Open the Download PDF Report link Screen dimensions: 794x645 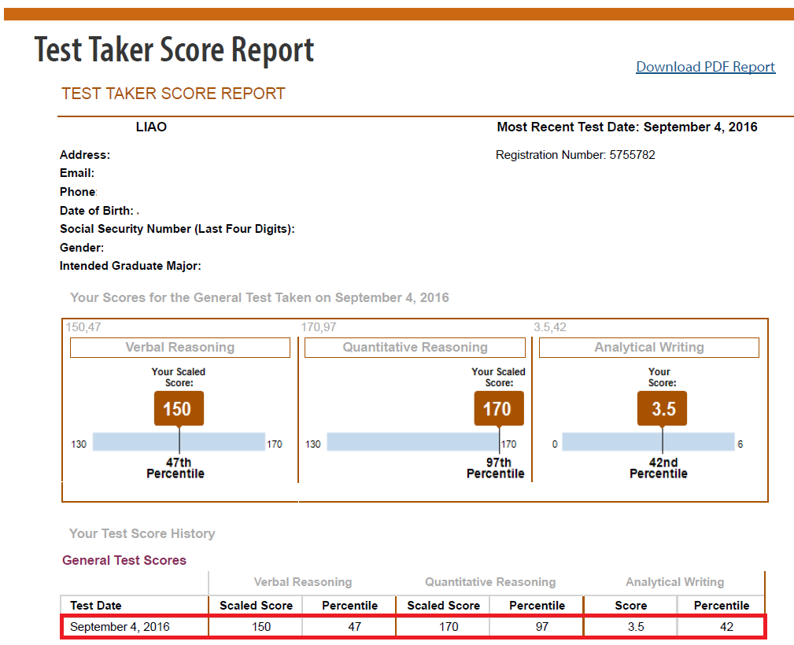click(x=705, y=67)
